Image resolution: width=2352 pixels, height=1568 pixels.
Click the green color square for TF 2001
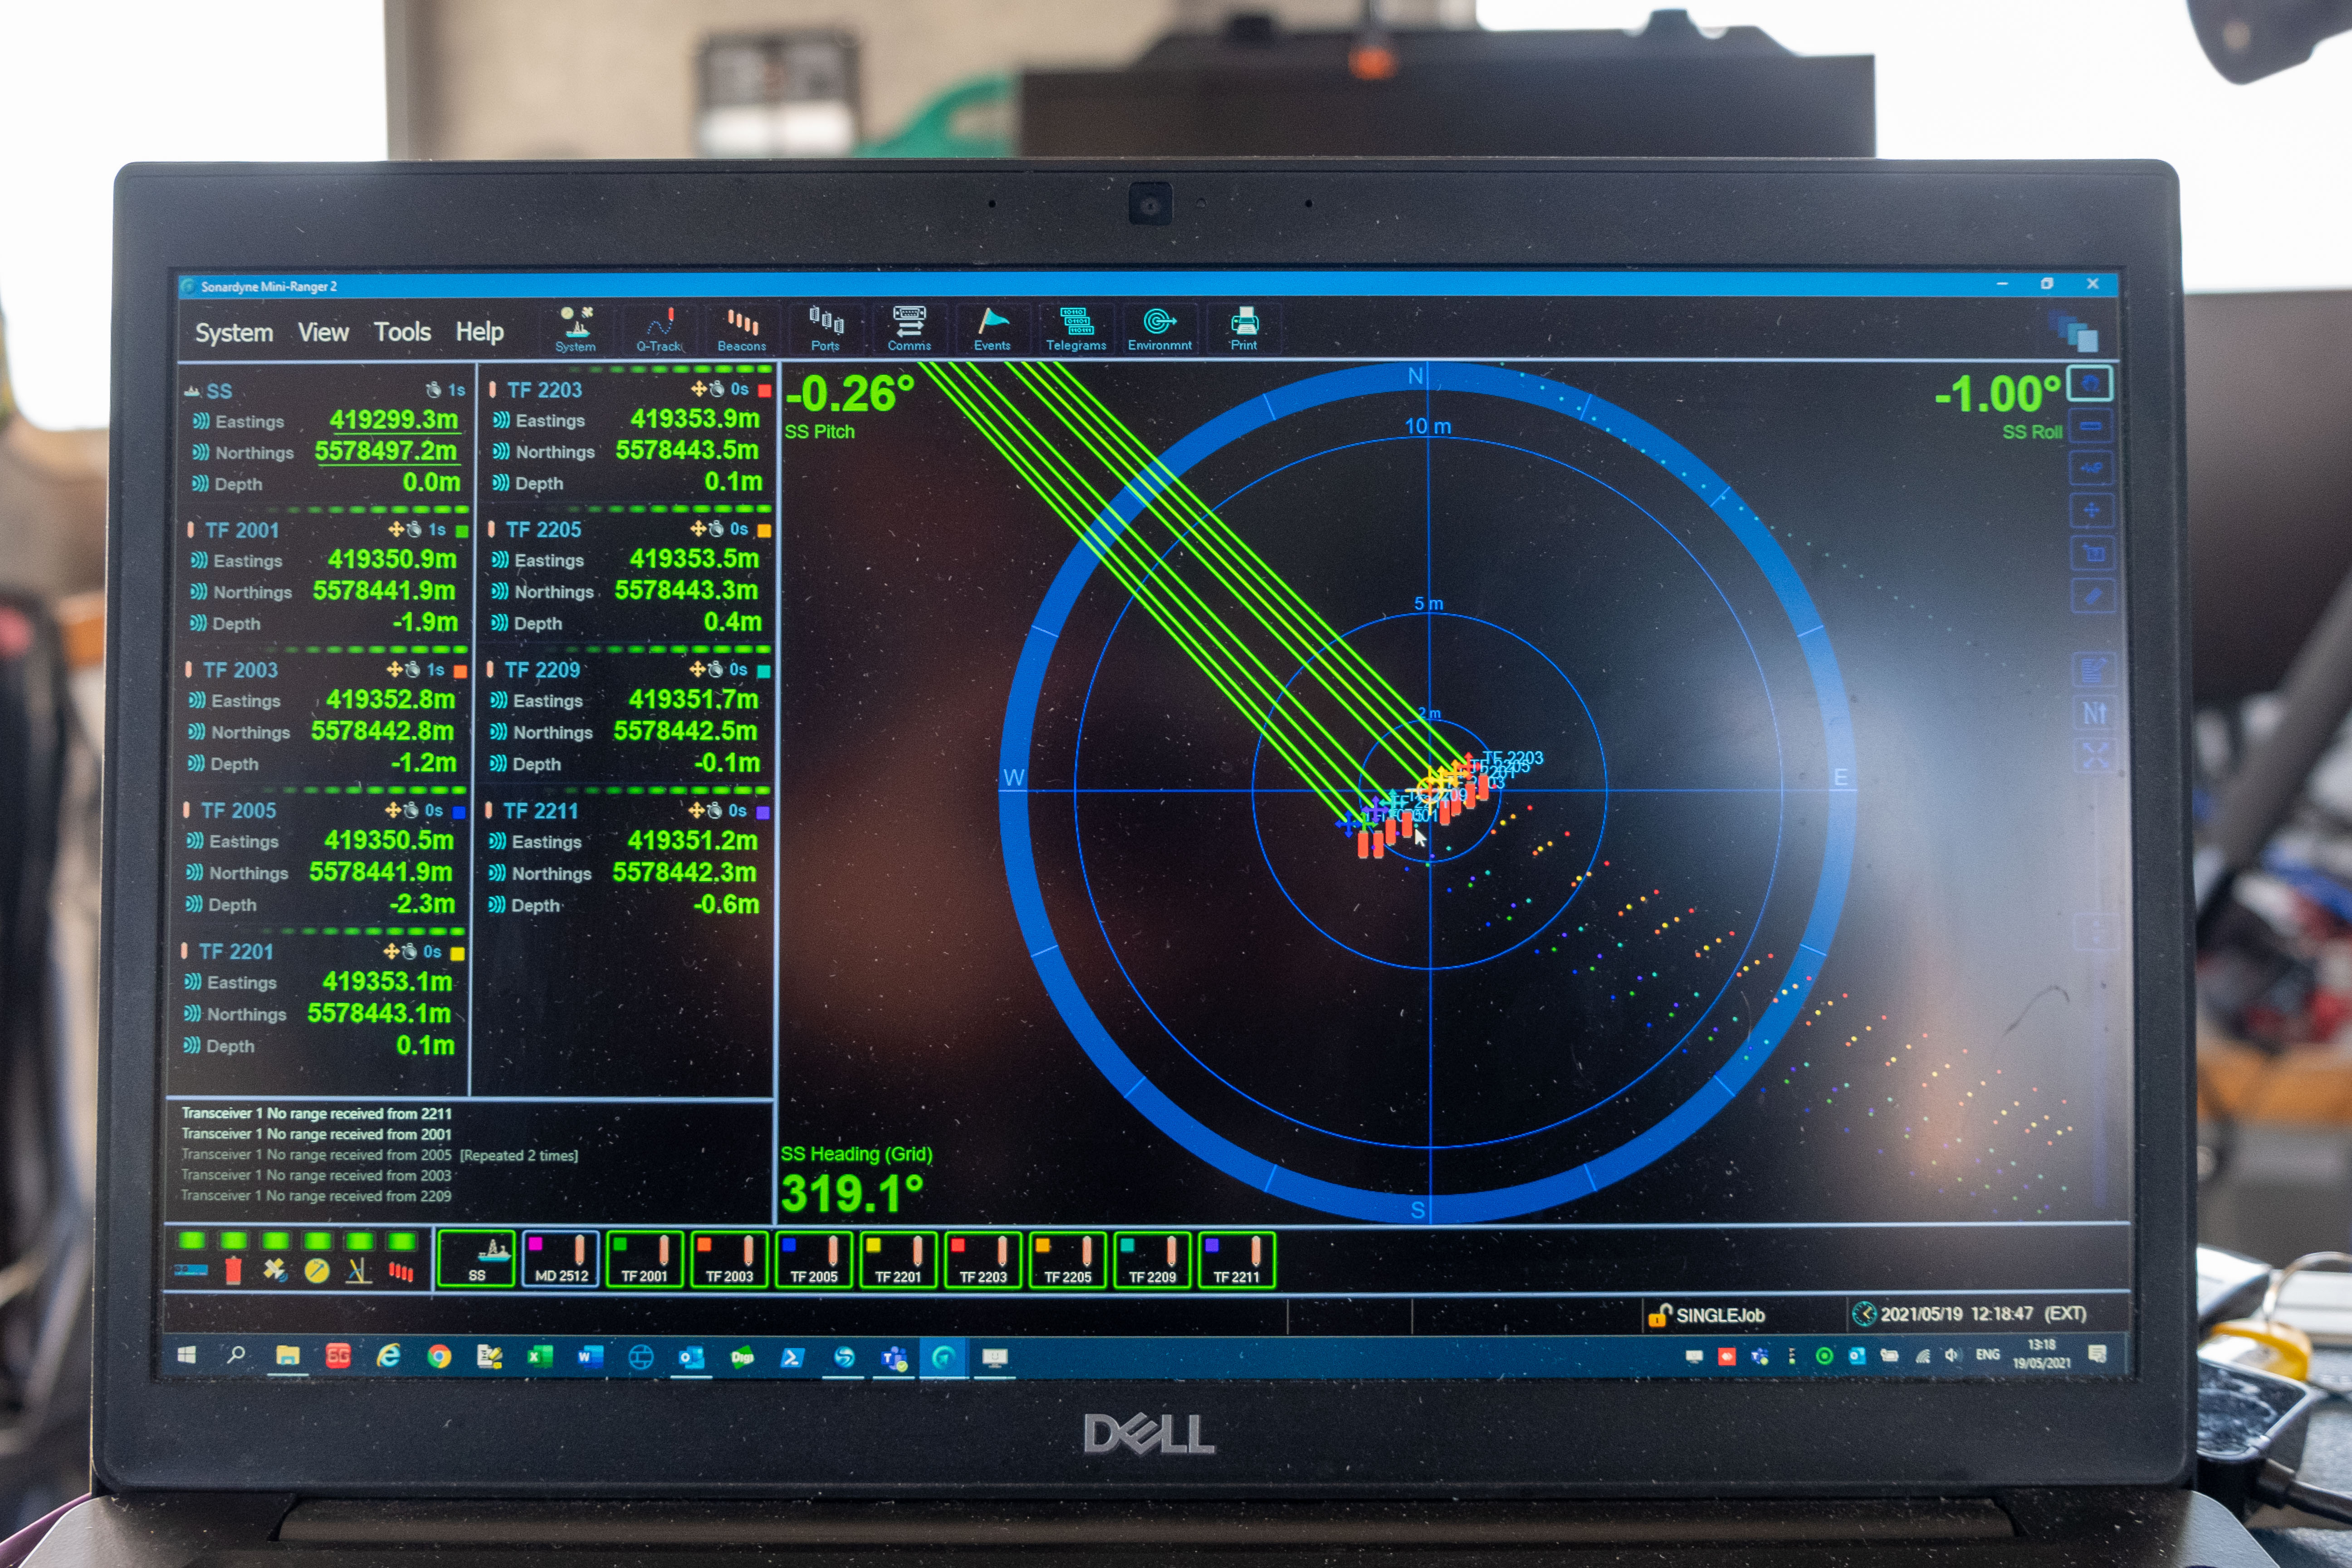coord(461,531)
